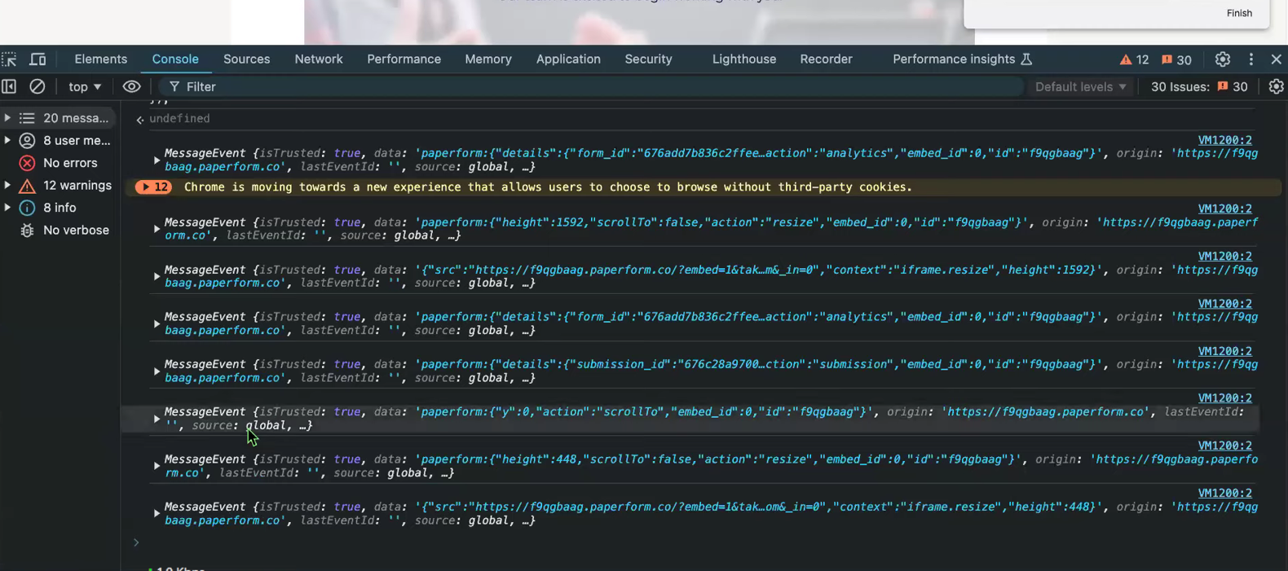
Task: Click the issues counter badge in the tab bar
Action: (1176, 59)
